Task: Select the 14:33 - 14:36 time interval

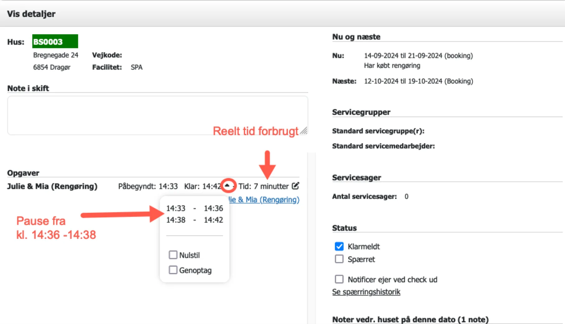Action: tap(195, 208)
